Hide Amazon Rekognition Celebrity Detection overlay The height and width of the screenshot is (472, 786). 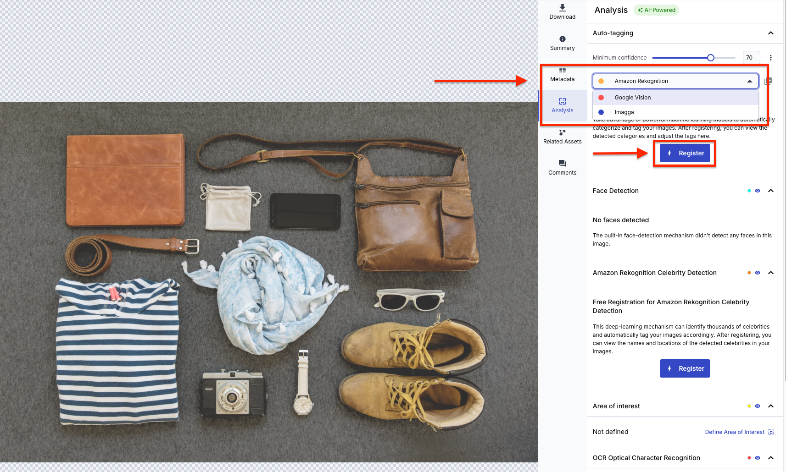click(x=758, y=273)
